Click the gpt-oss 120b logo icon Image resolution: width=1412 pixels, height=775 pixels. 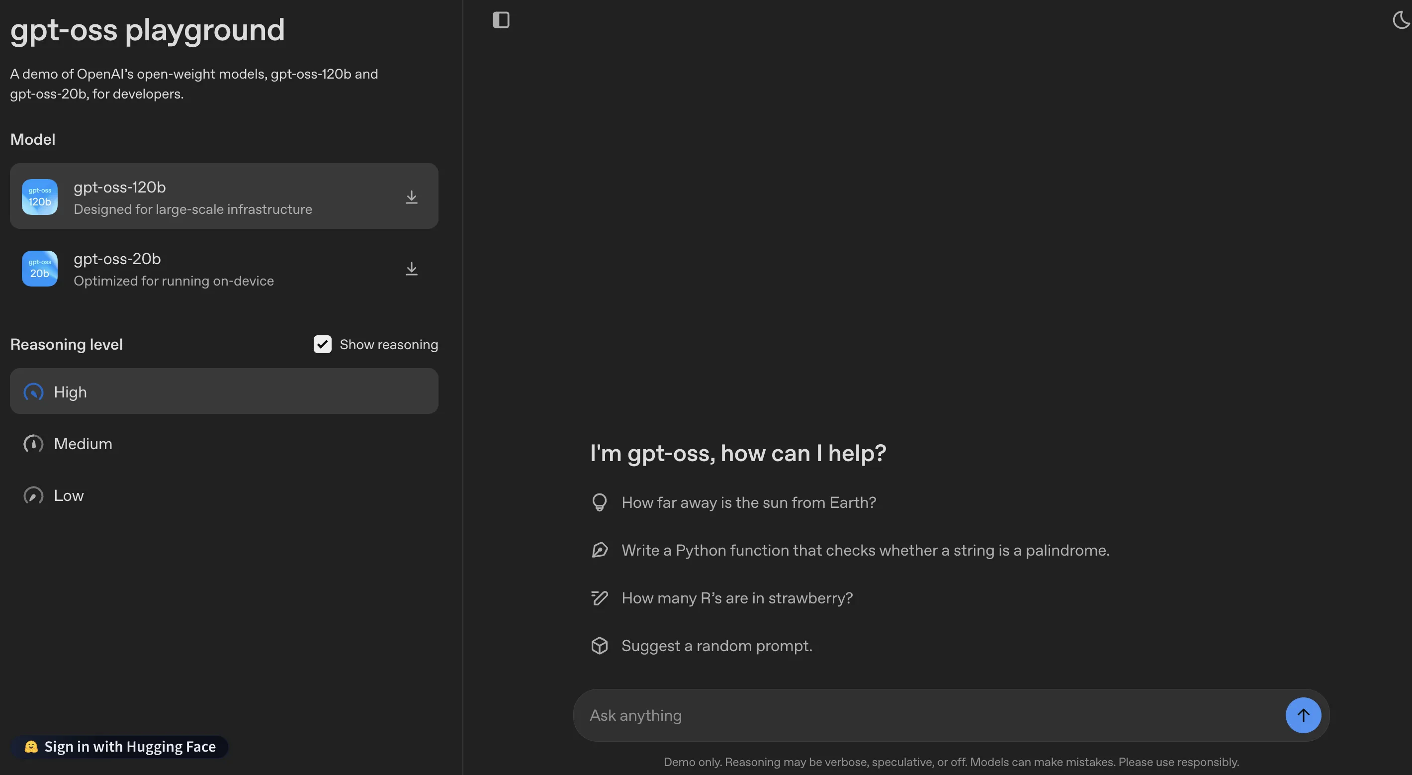click(x=39, y=197)
